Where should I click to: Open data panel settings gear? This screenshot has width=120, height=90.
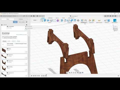pyautogui.click(x=26, y=22)
